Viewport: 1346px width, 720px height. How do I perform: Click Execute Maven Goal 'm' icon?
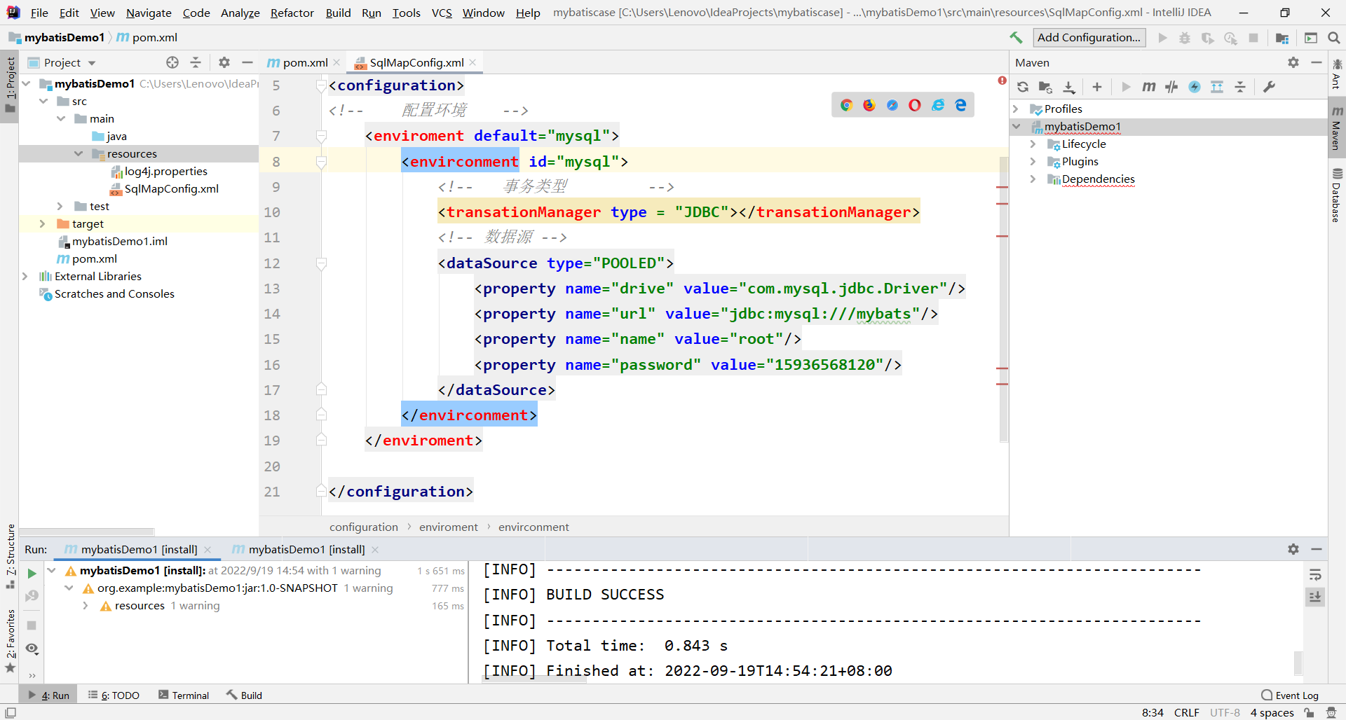point(1148,87)
